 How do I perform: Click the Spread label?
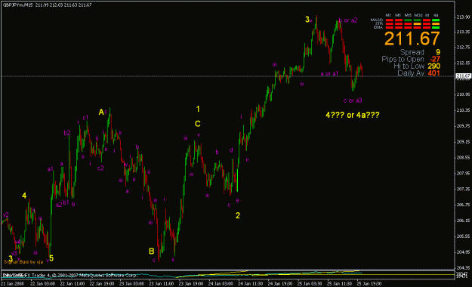point(412,52)
